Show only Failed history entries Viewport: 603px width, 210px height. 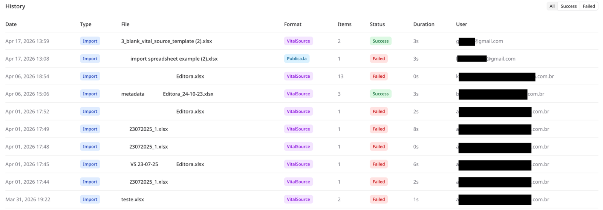pyautogui.click(x=589, y=6)
